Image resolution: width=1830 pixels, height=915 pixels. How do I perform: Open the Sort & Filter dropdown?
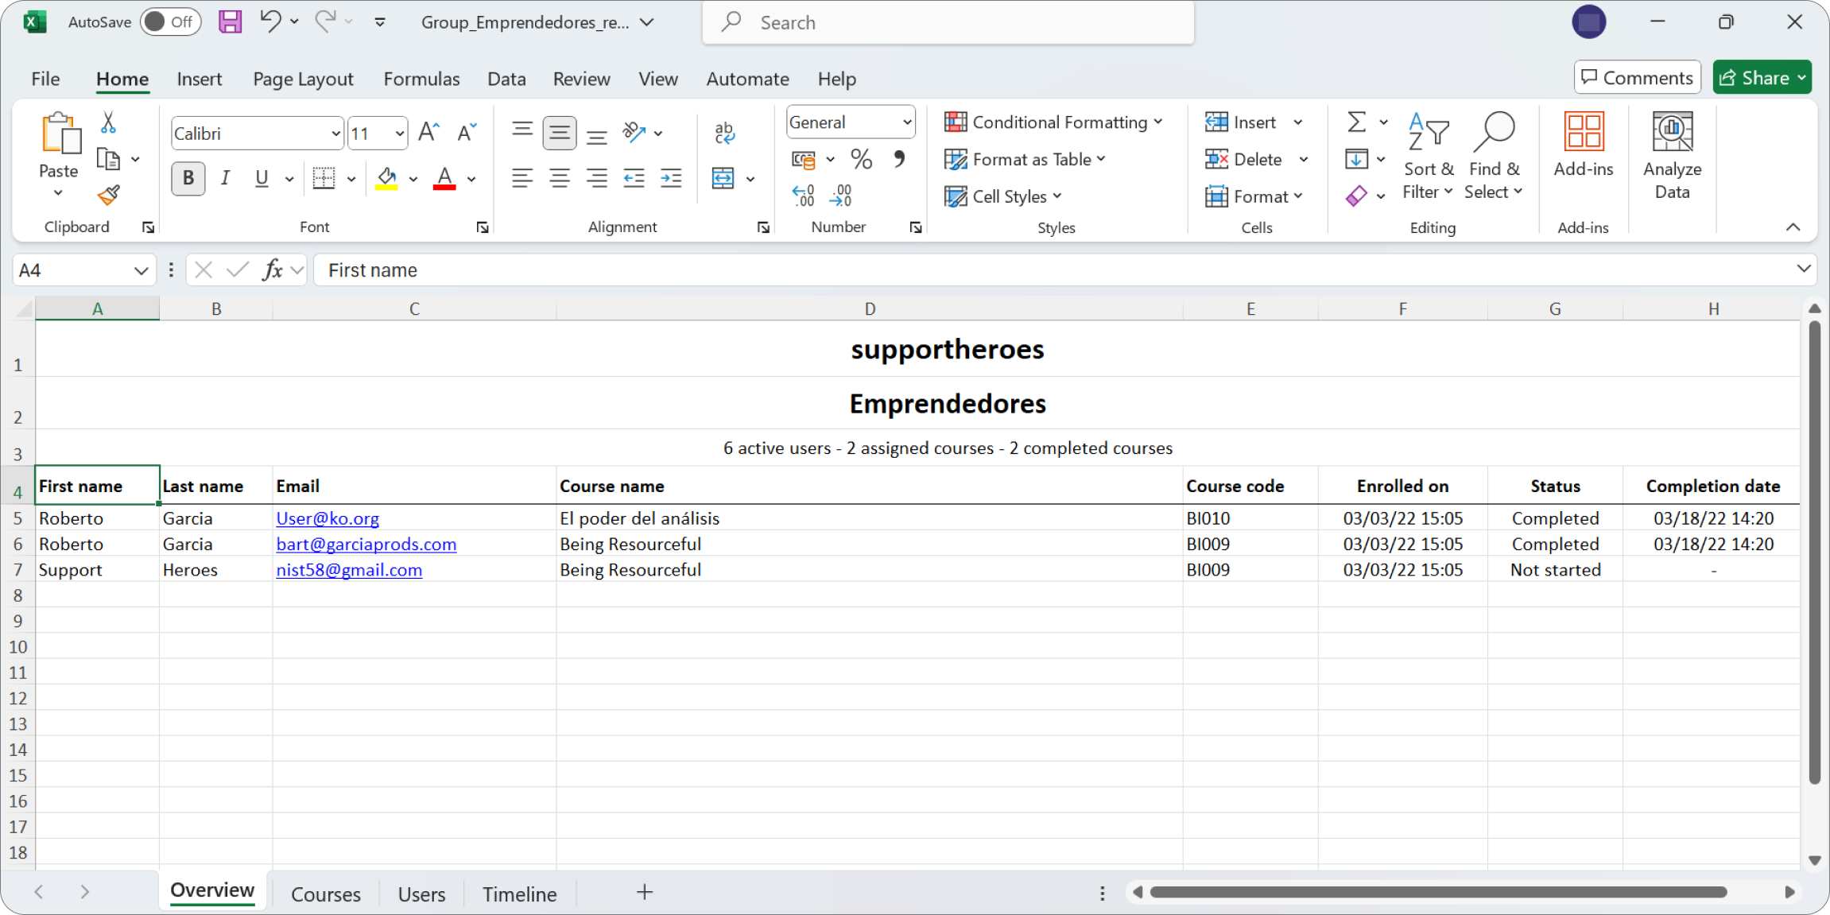pyautogui.click(x=1428, y=156)
